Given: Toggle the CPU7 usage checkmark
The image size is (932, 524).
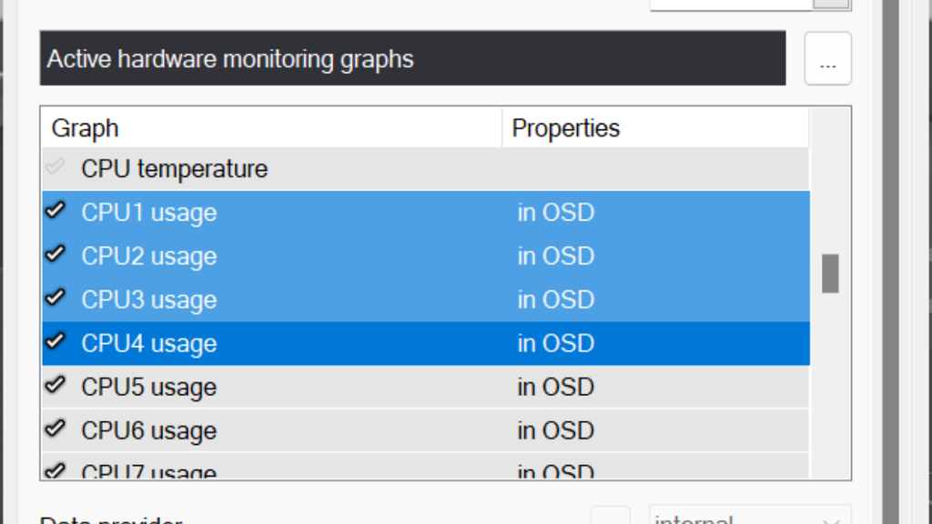Looking at the screenshot, I should click(56, 470).
